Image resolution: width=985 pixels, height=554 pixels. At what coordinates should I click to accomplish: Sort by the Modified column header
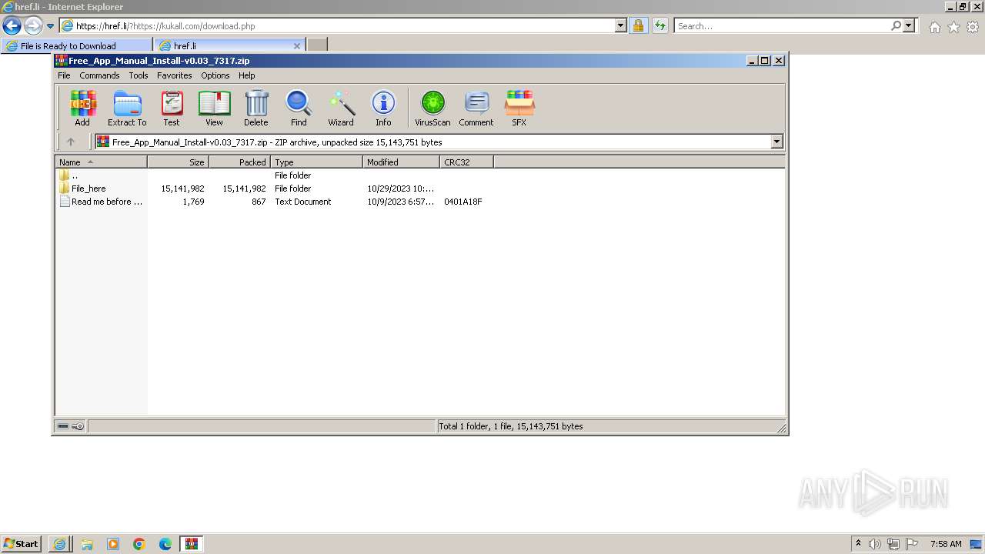(401, 162)
